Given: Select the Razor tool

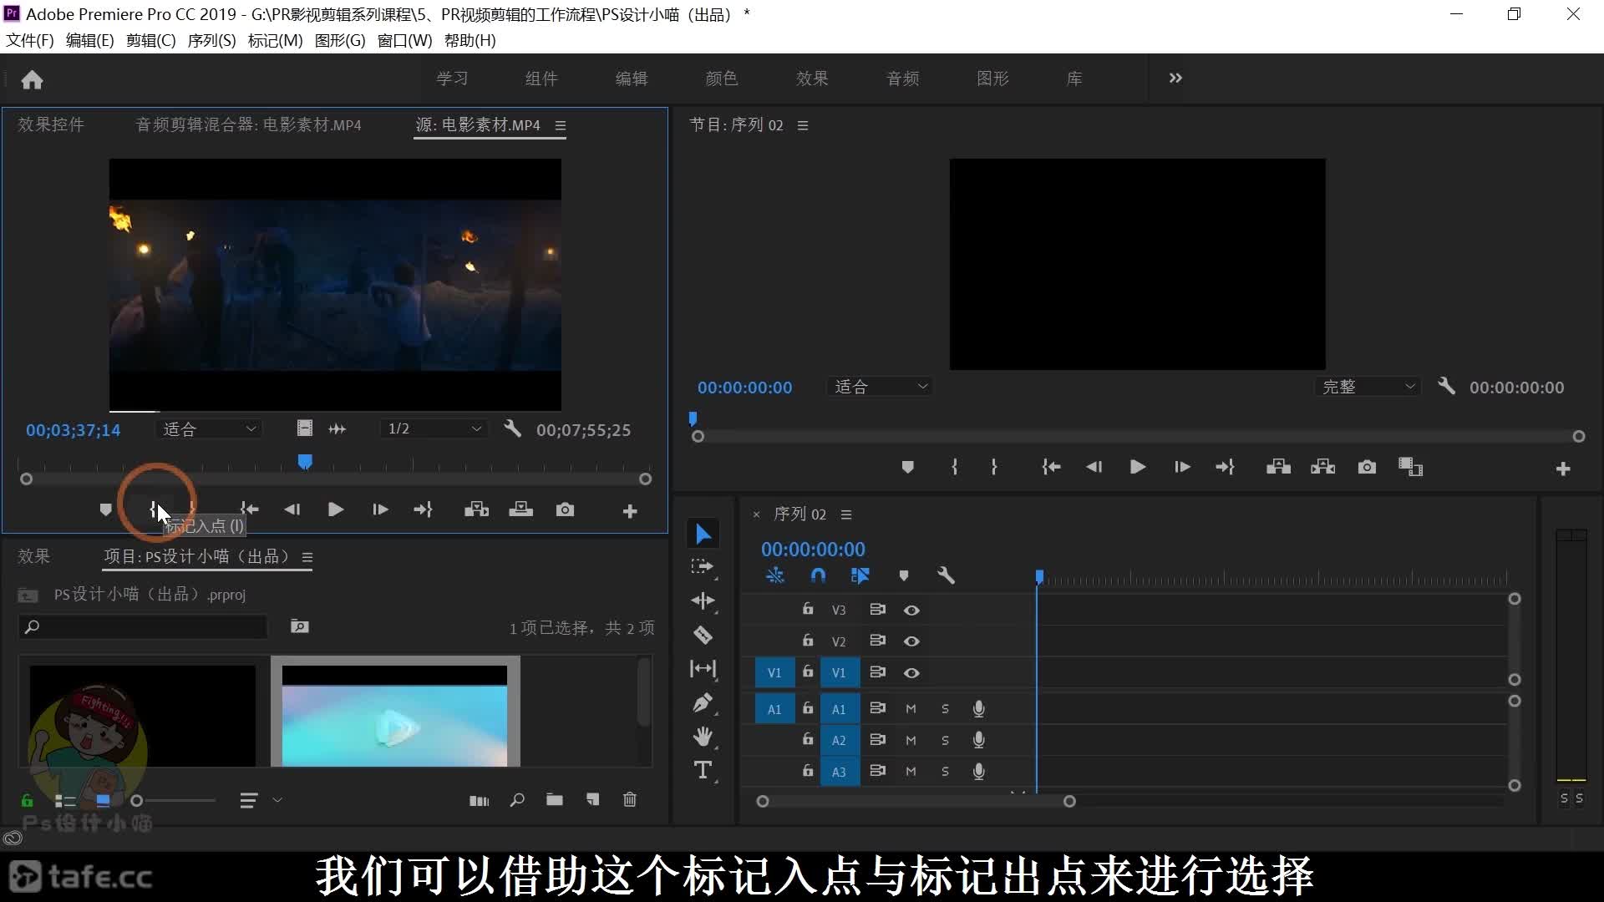Looking at the screenshot, I should (703, 636).
